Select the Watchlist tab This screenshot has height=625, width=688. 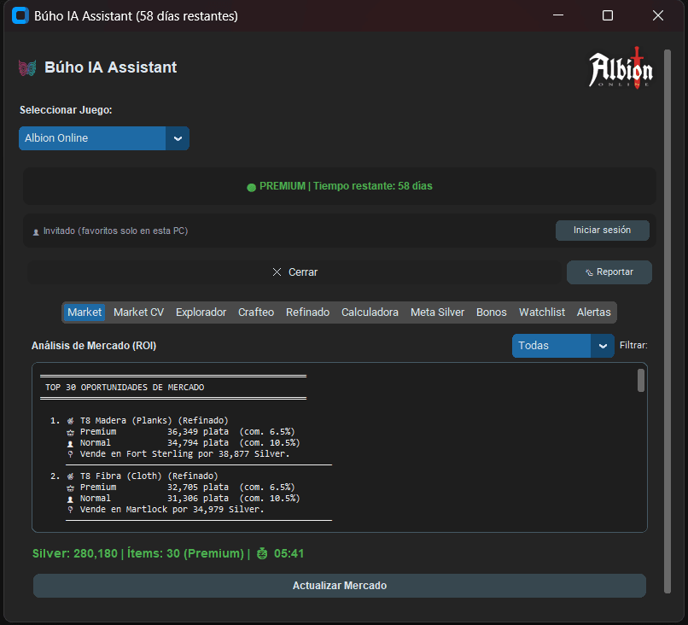click(x=542, y=312)
